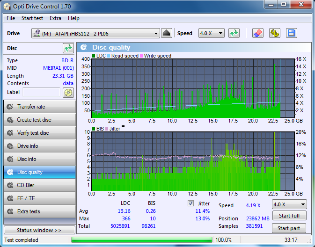Screen dimensions: 315x247
Task: Click the green BIS legend square
Action: click(x=94, y=129)
